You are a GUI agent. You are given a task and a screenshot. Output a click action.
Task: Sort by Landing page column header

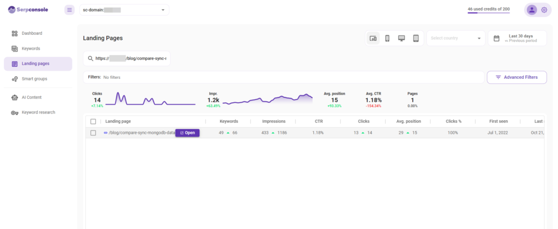118,121
